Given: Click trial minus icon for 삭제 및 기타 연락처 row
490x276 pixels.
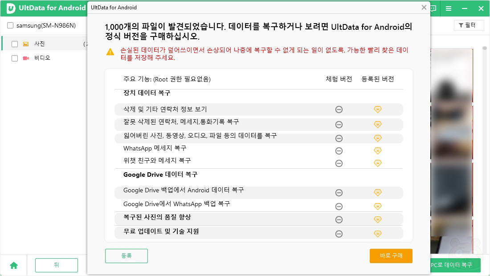Looking at the screenshot, I should 339,109.
